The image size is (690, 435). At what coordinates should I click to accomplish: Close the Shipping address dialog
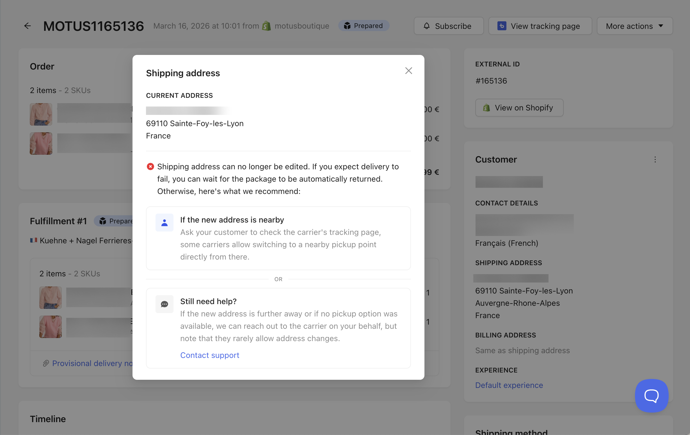(408, 71)
